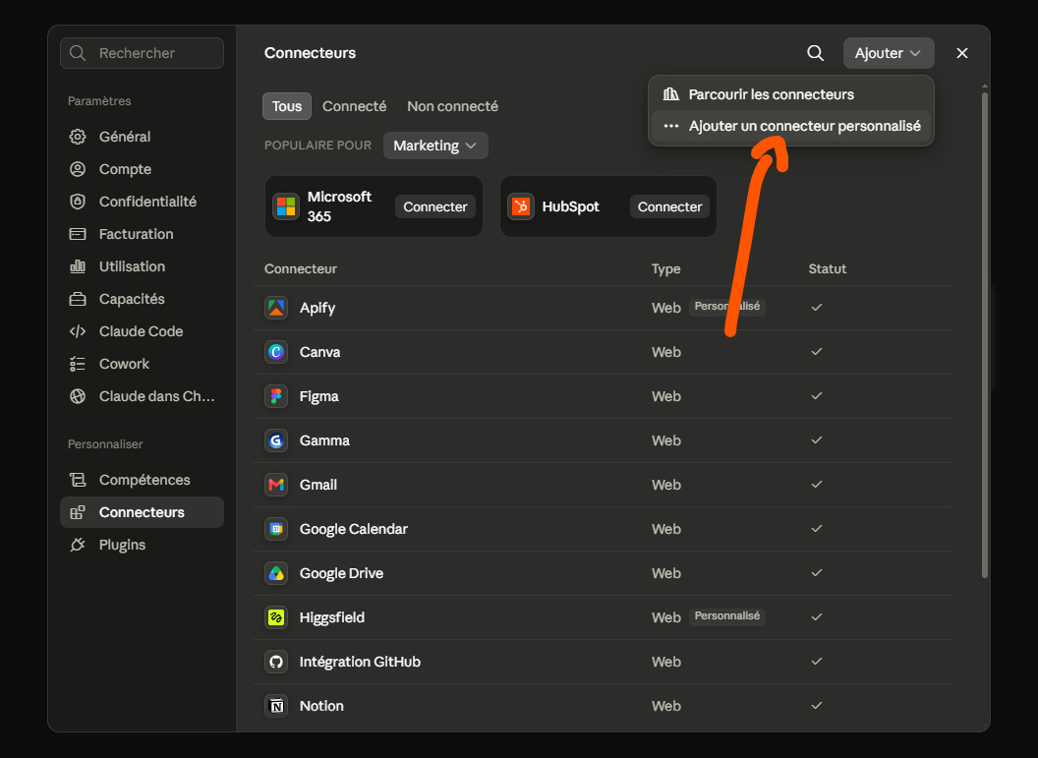Click the Canva connector icon
Screen dimensions: 1038x758
pyautogui.click(x=276, y=352)
